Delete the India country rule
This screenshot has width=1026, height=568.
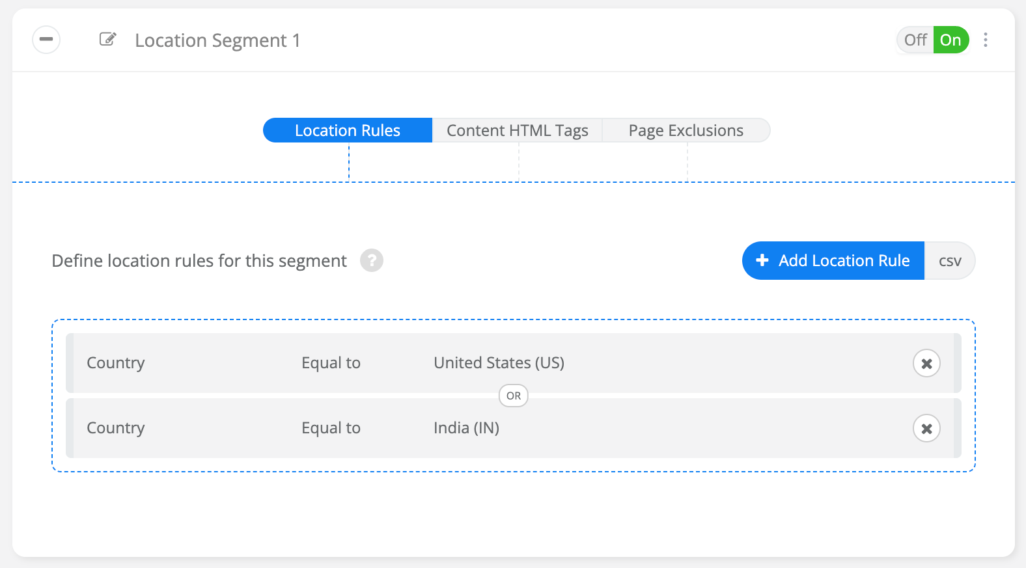[x=926, y=428]
